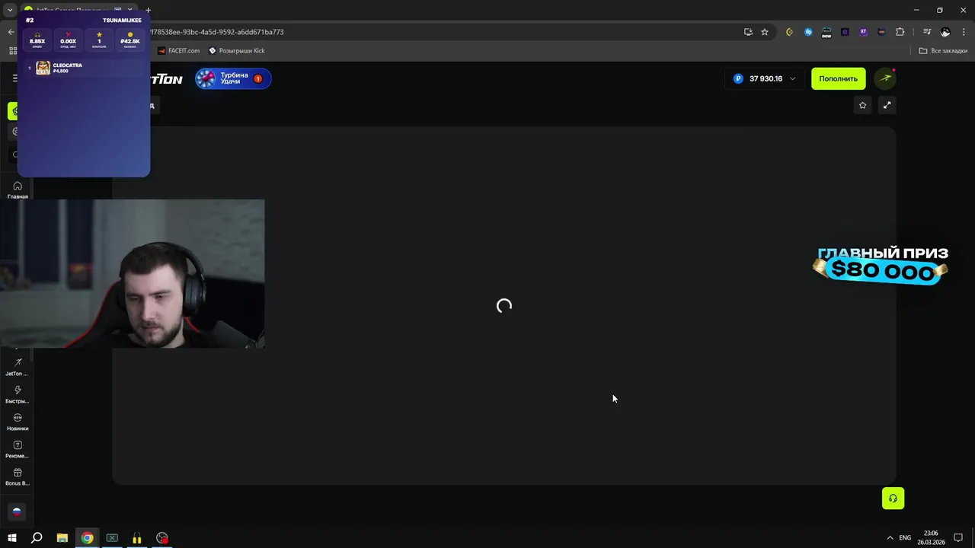This screenshot has width=975, height=548.
Task: Expand the balance 37 930.16 dropdown
Action: click(x=766, y=78)
